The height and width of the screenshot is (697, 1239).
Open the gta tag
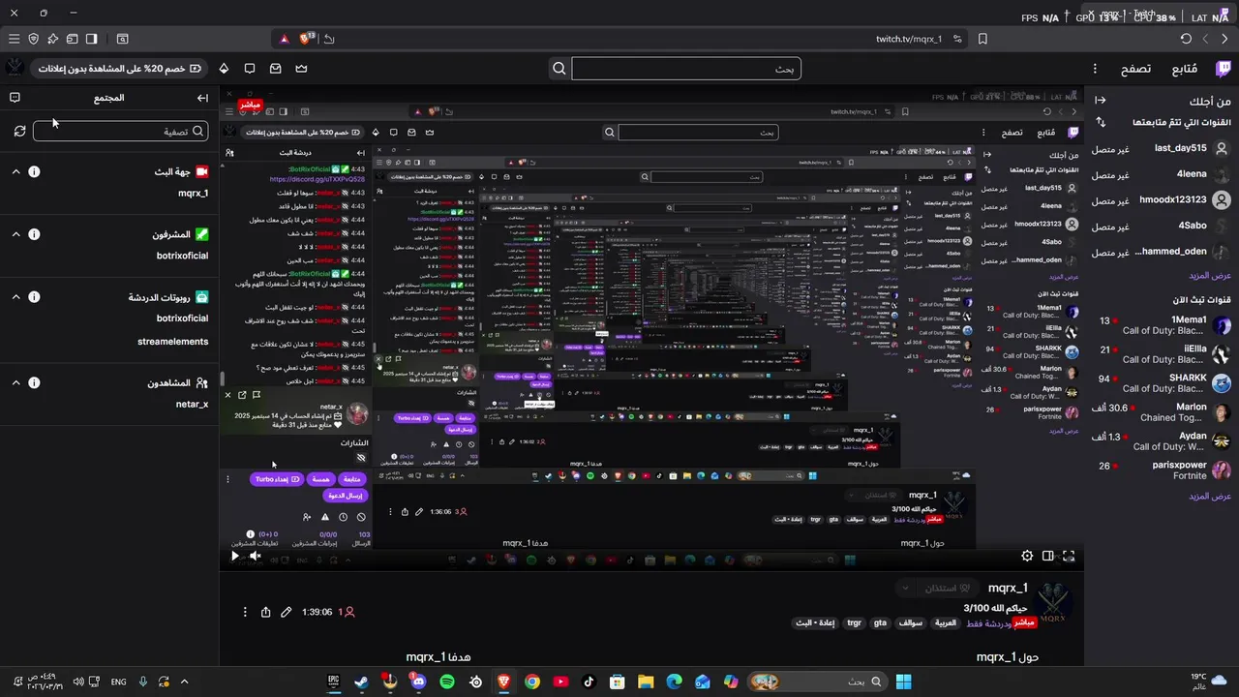coord(880,622)
